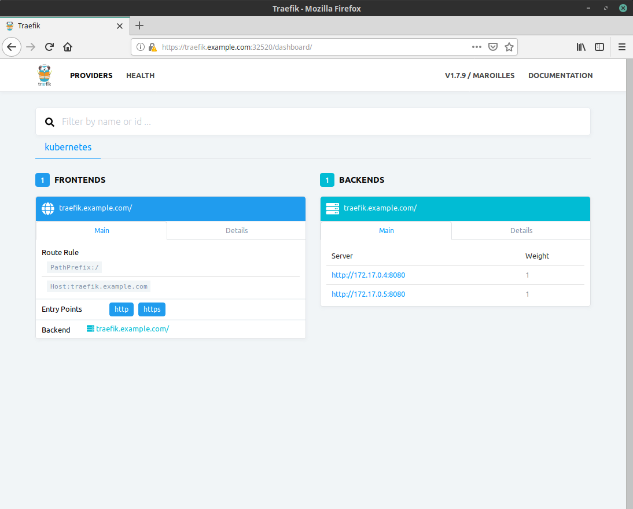Click the small backend server icon in Backend row
633x509 pixels.
click(x=90, y=329)
